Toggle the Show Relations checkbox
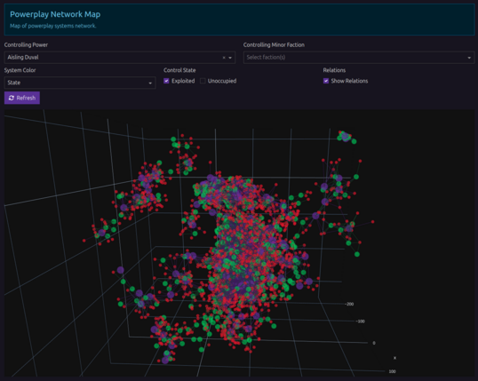The height and width of the screenshot is (381, 478). 326,81
